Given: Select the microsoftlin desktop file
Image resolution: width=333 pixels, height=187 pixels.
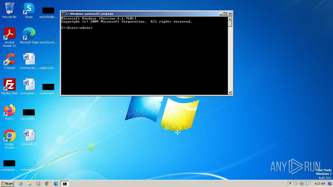Looking at the screenshot, I should [x=29, y=114].
